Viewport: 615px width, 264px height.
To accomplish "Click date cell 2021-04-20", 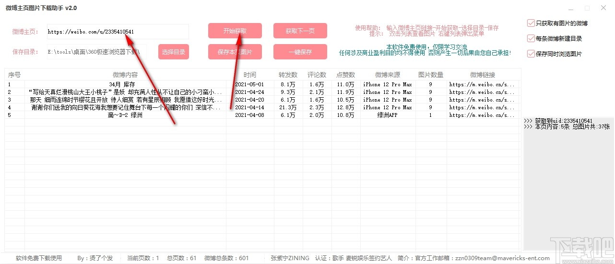I will pyautogui.click(x=250, y=100).
